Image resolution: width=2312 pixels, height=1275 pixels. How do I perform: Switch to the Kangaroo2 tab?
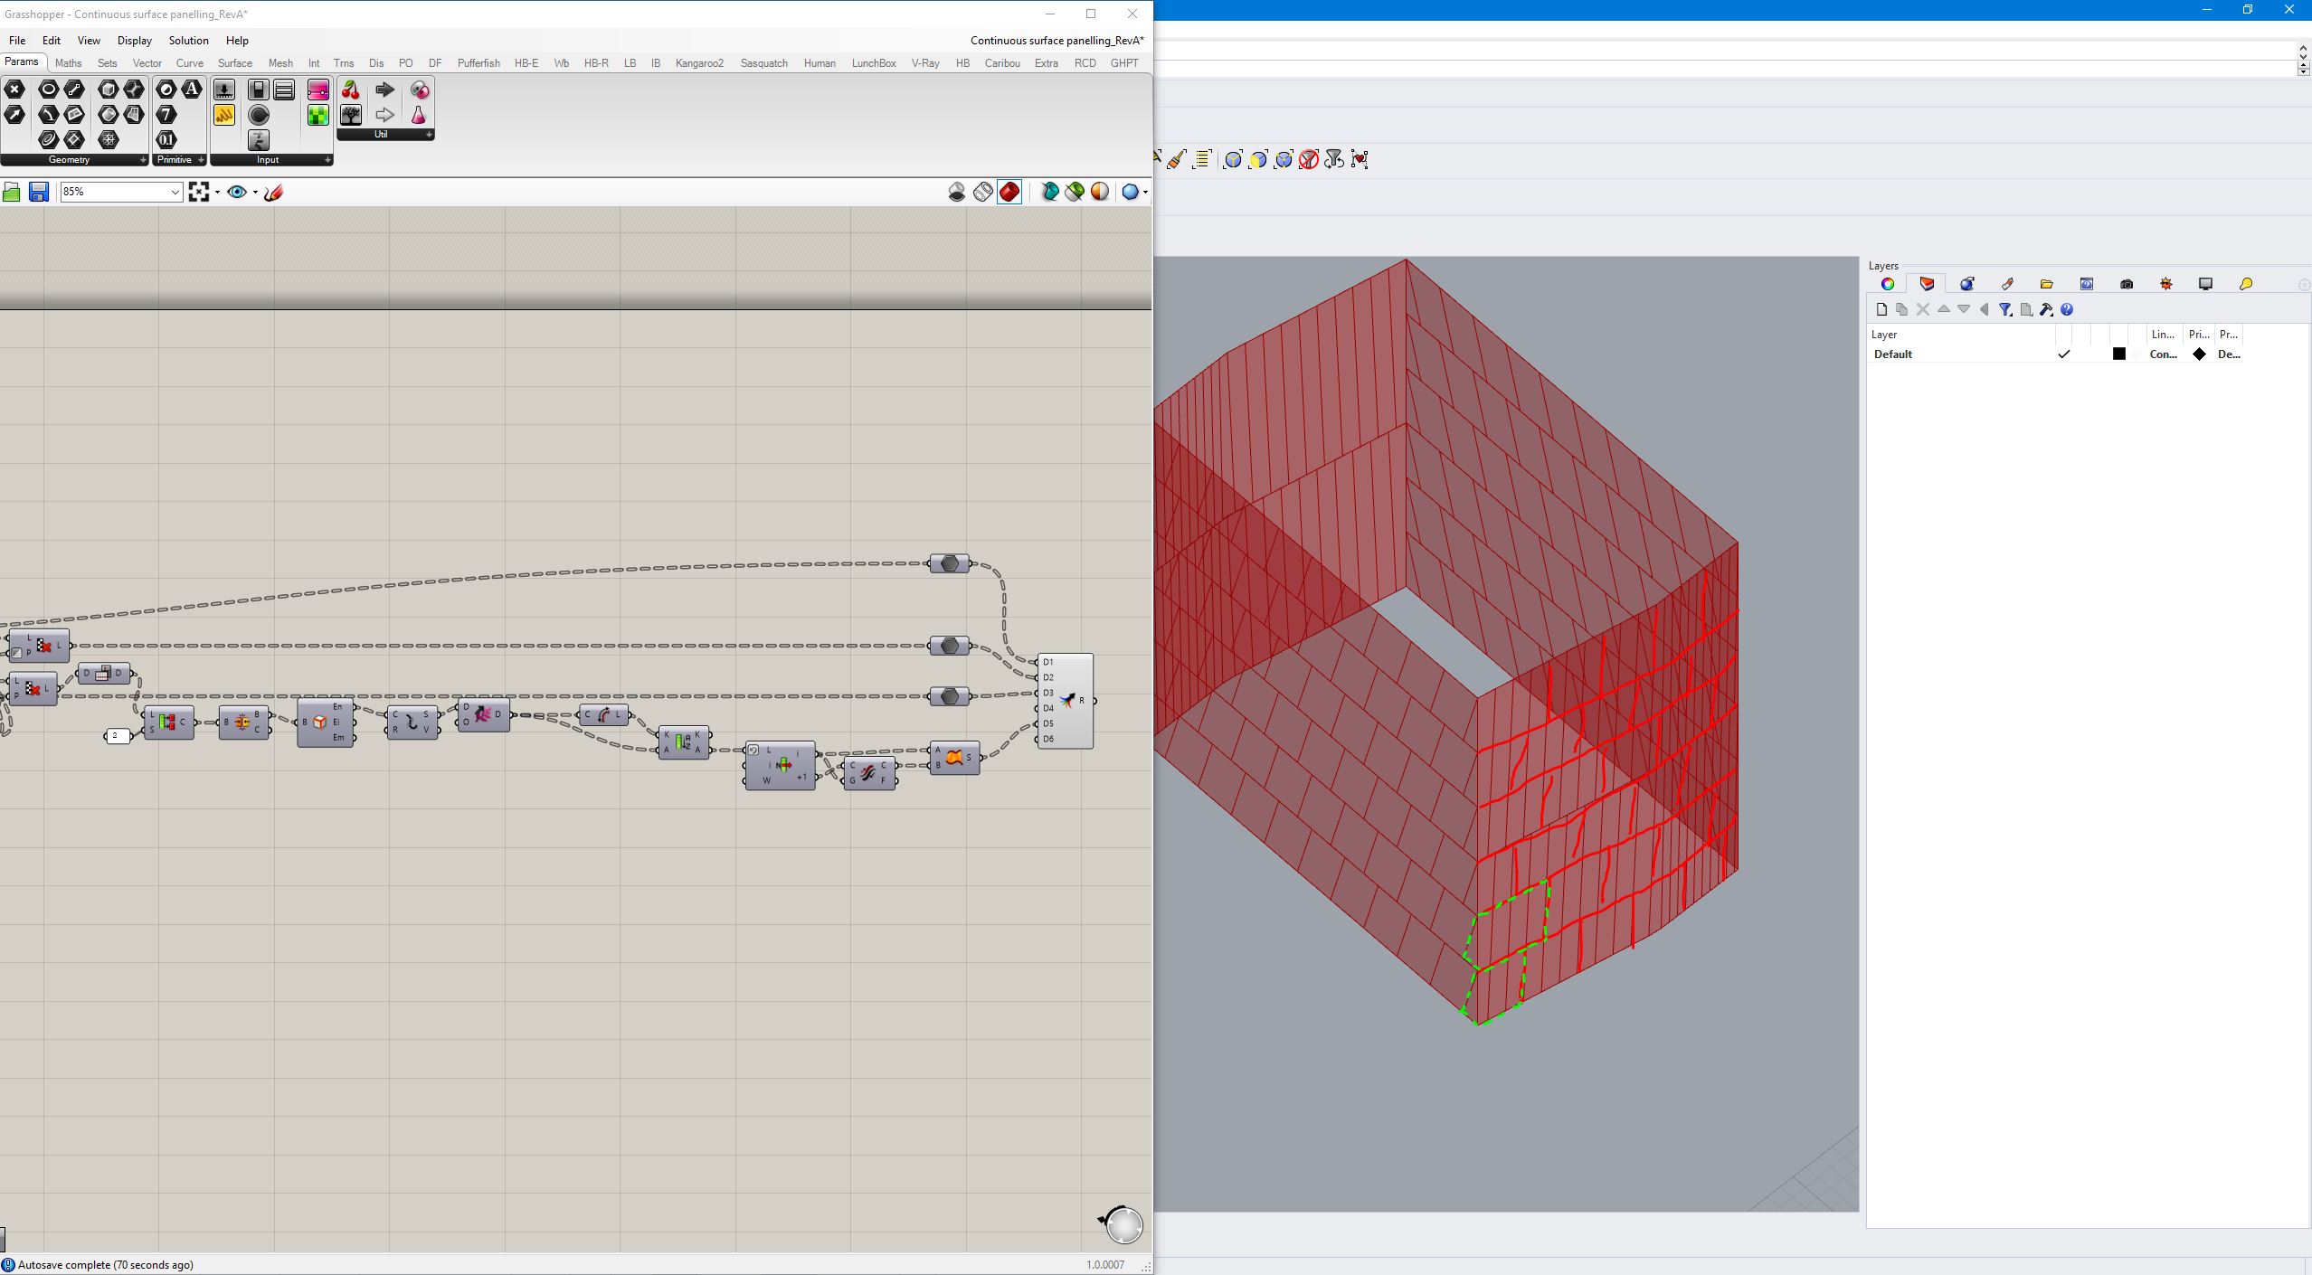tap(700, 62)
